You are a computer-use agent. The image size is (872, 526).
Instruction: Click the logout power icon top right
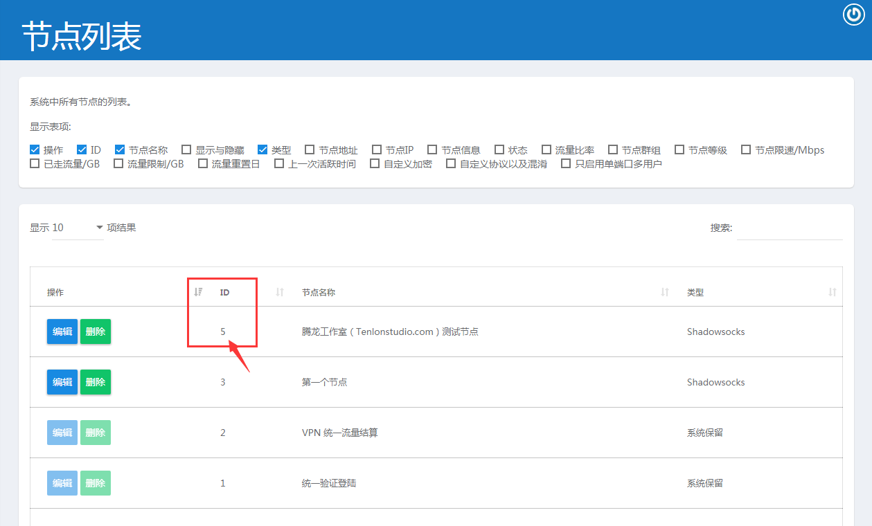(853, 15)
